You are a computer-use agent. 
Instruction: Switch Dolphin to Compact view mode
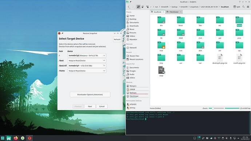click(x=143, y=7)
